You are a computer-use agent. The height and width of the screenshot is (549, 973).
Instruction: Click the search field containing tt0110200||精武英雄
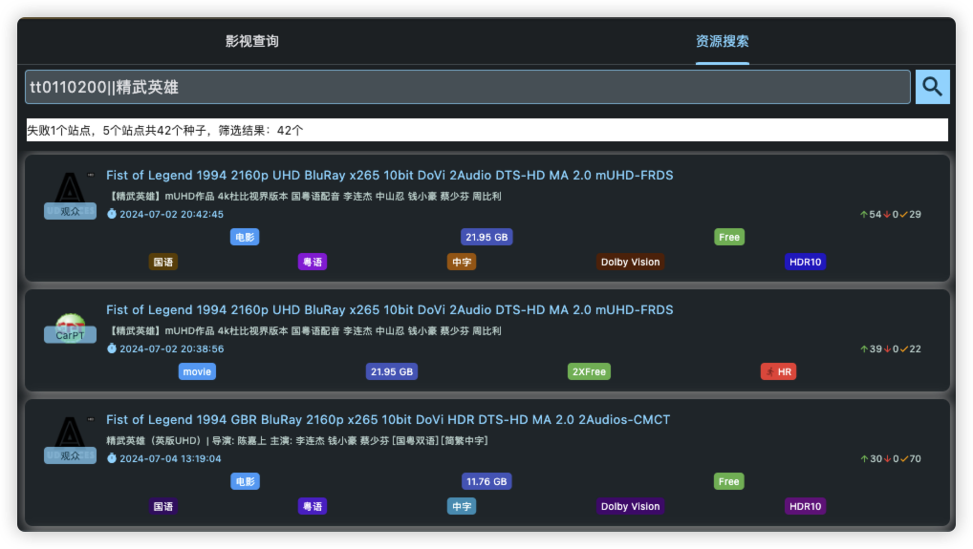coord(467,87)
